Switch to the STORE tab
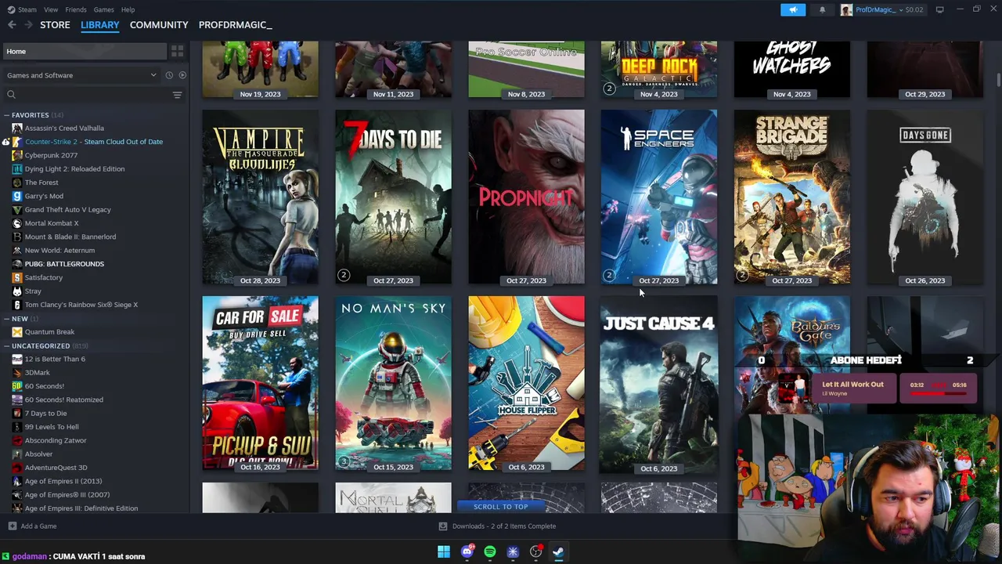This screenshot has width=1002, height=564. (x=55, y=25)
